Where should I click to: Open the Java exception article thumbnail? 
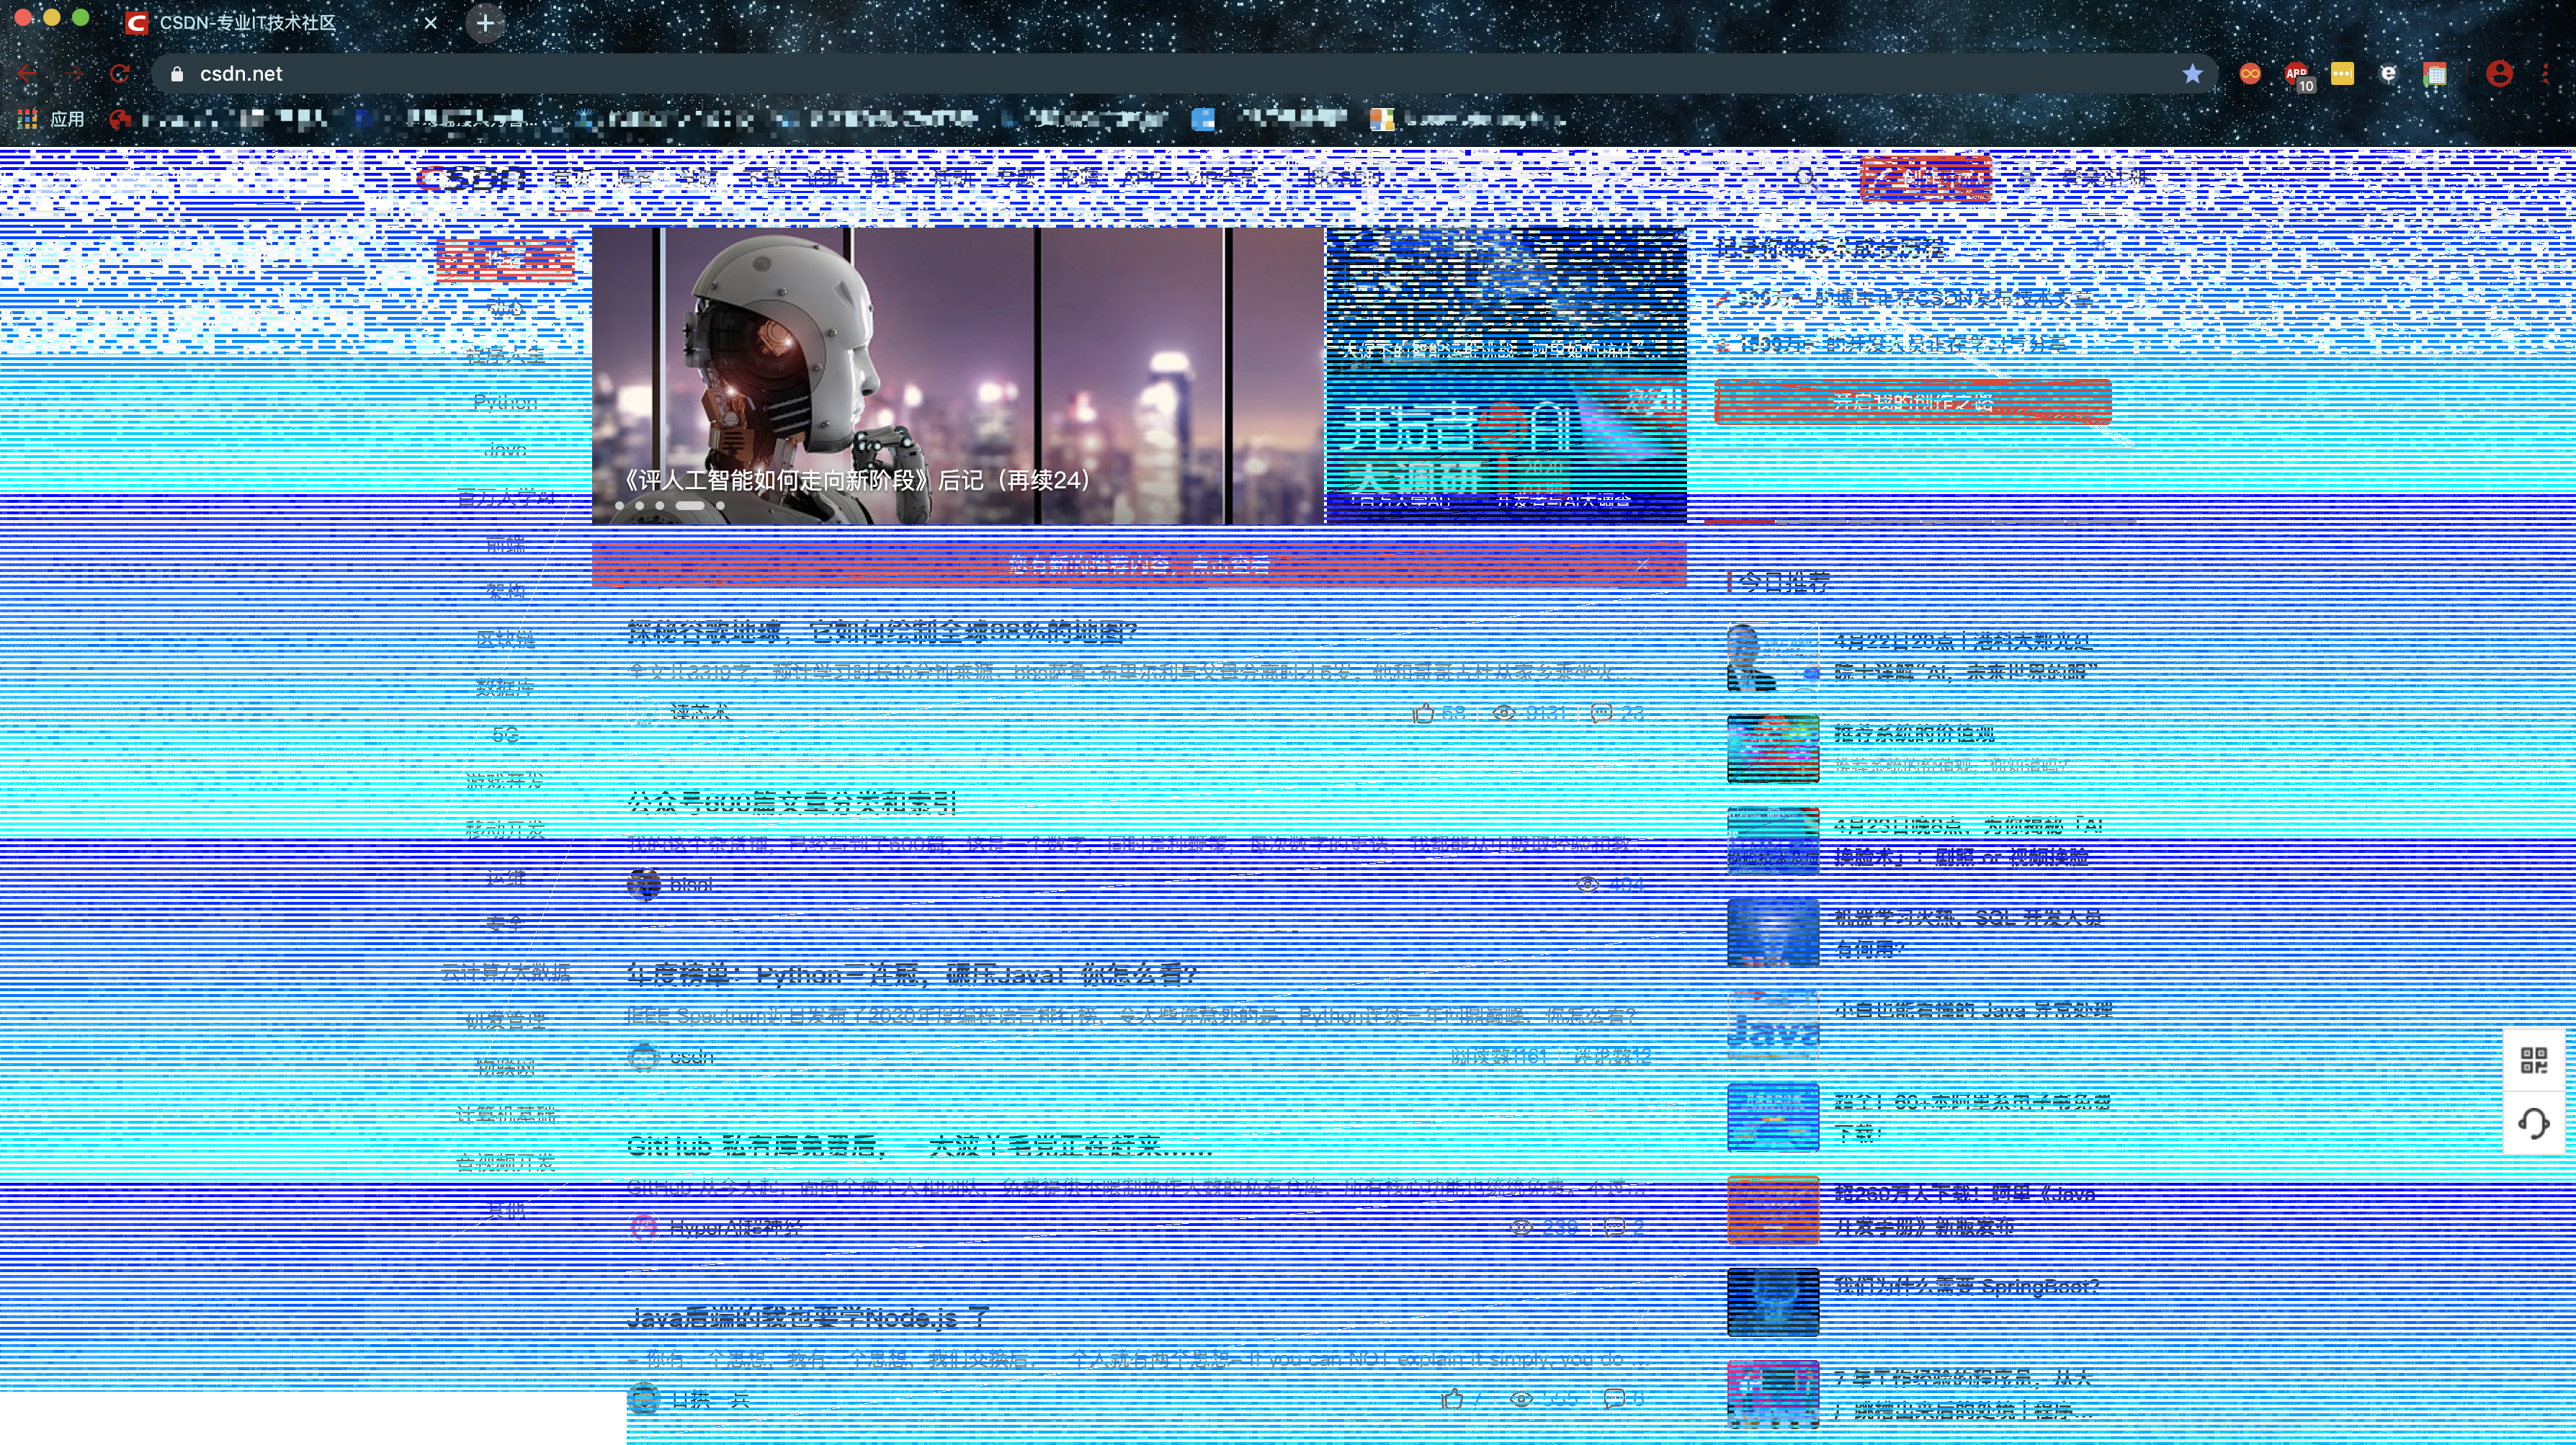tap(1772, 1025)
